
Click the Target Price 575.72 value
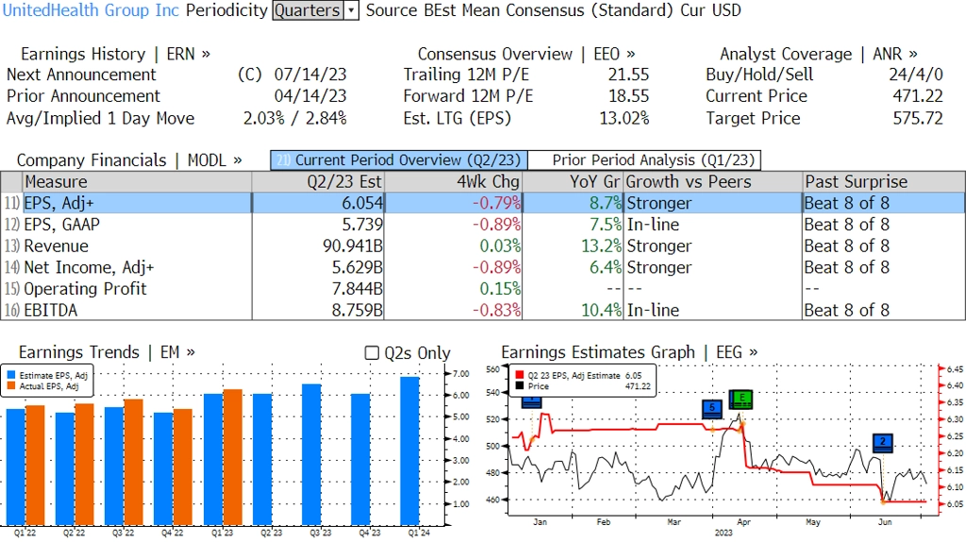tap(918, 118)
